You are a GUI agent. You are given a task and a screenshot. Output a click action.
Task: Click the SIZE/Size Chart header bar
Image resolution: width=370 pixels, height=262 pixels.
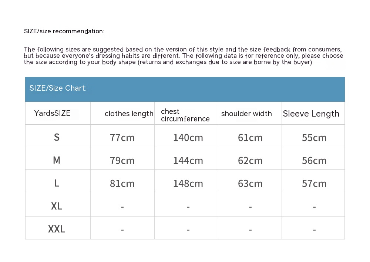(185, 89)
